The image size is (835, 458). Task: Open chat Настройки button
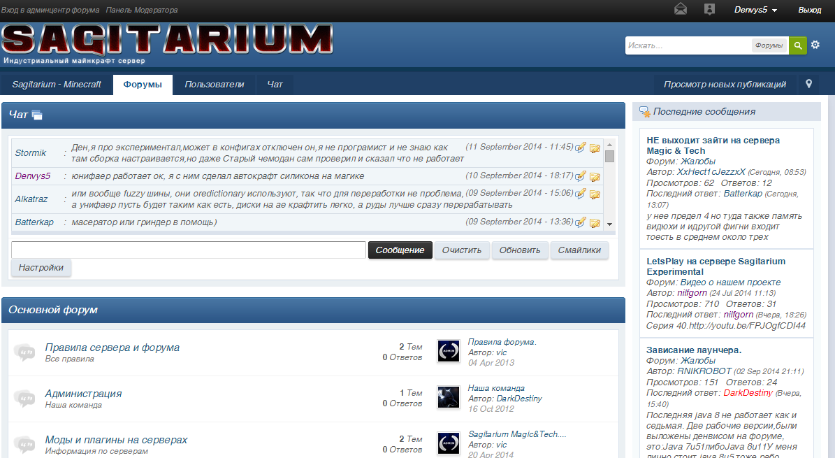click(x=41, y=268)
